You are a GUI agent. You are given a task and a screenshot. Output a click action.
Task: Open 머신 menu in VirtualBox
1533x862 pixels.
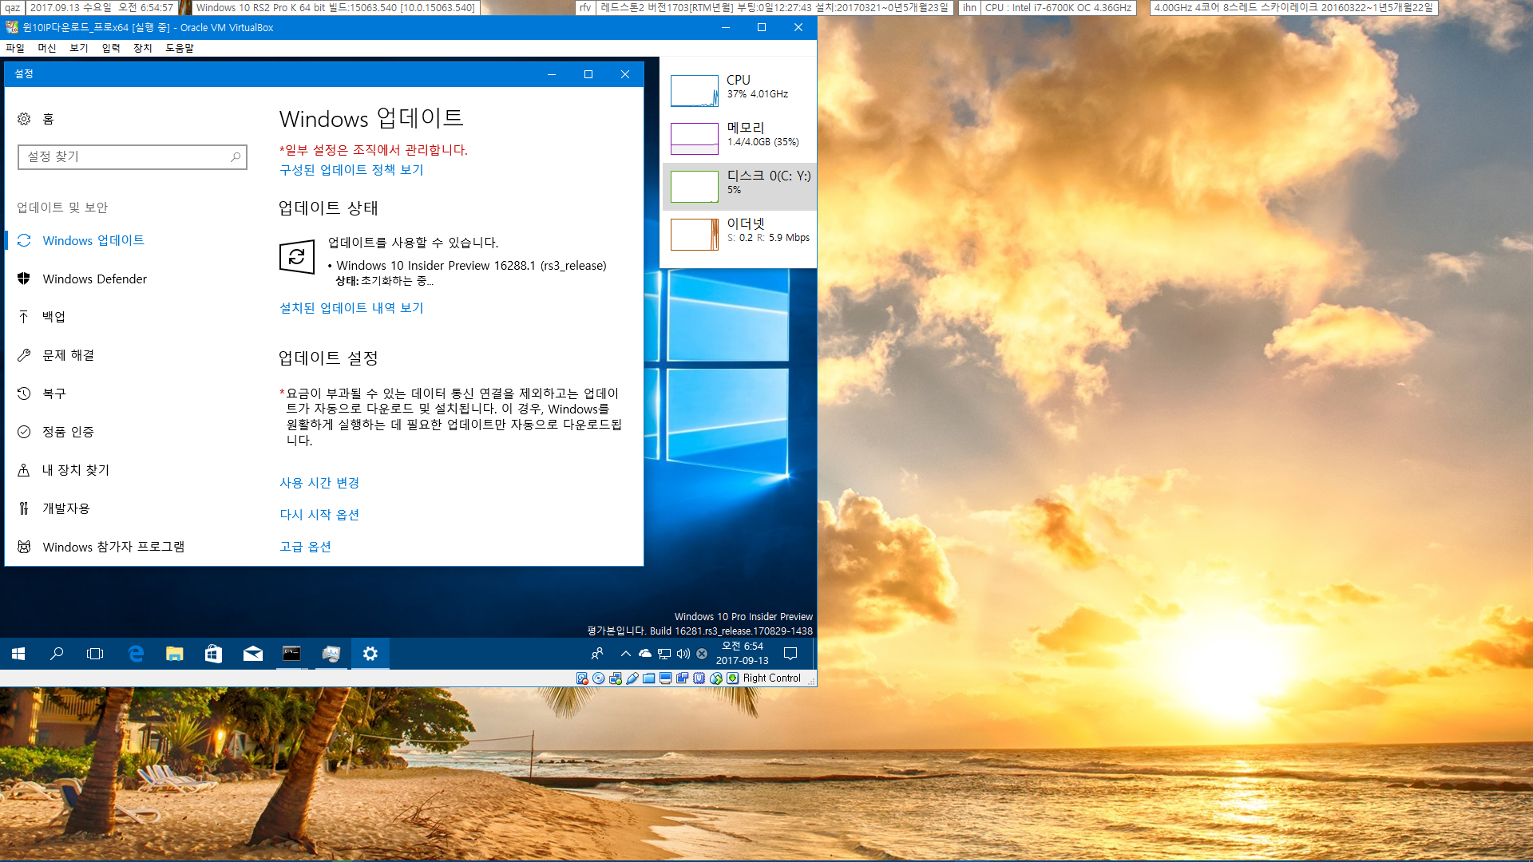point(47,48)
